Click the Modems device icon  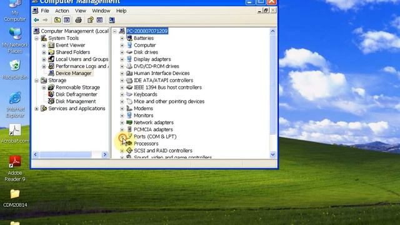(x=129, y=108)
